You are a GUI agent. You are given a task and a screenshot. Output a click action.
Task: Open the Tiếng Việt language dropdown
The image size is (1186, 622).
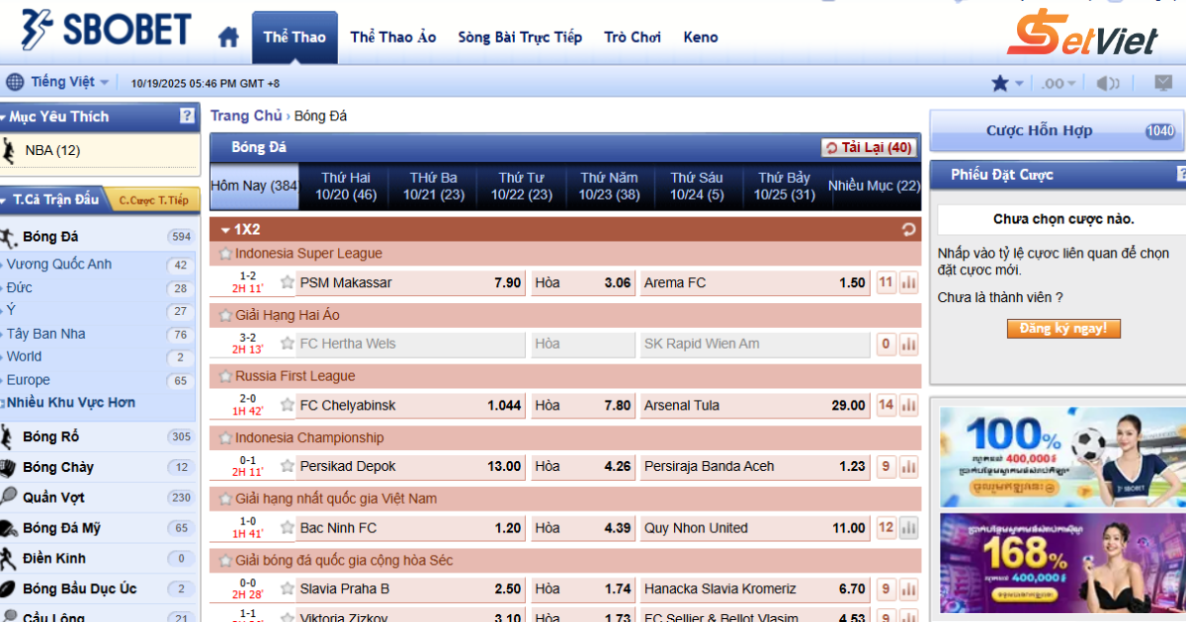tap(59, 83)
